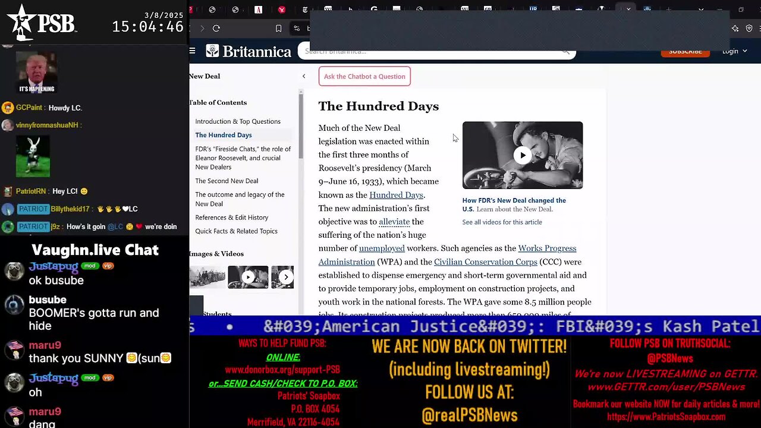The width and height of the screenshot is (761, 428).
Task: Follow the Hundred Days hyperlink
Action: point(396,195)
